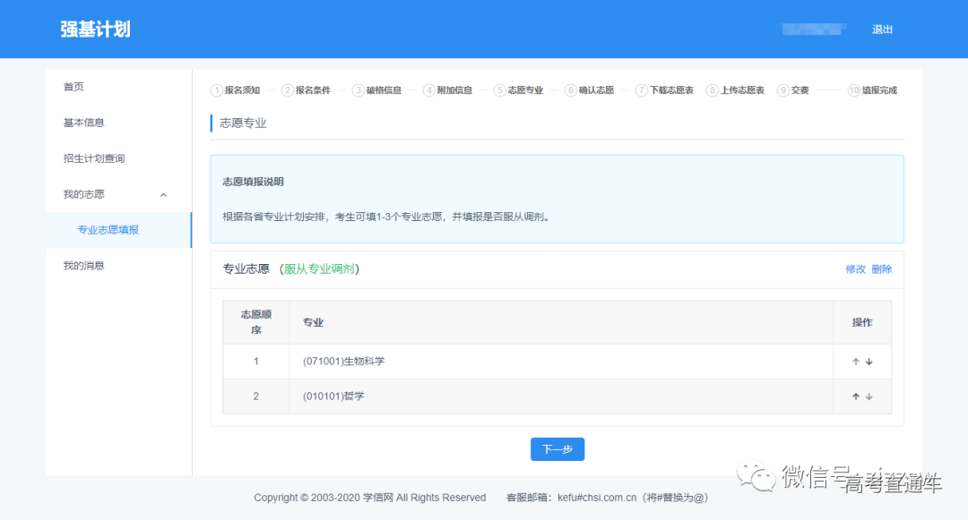This screenshot has height=520, width=968.
Task: Click the 志愿顺序 column header
Action: tap(256, 322)
